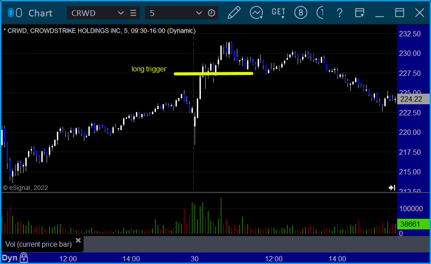Click the Dyn label in the time bar

click(10, 258)
